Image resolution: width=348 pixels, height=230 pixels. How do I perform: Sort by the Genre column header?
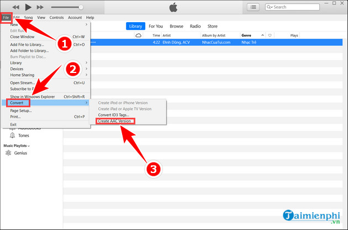point(246,35)
